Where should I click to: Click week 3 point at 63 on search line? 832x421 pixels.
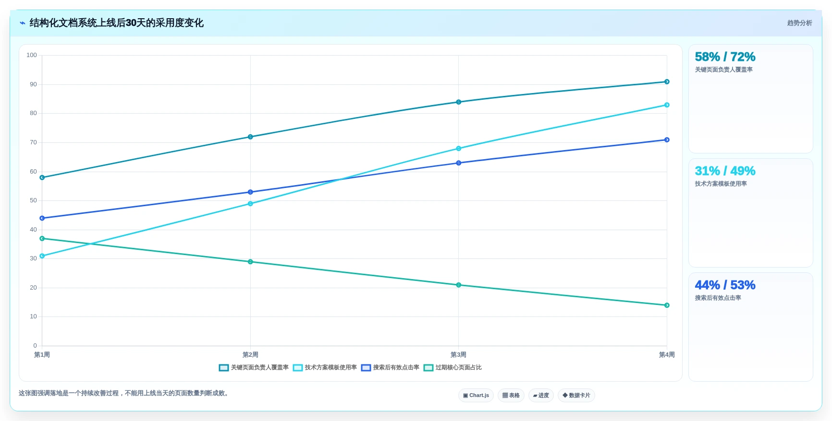[x=458, y=163]
